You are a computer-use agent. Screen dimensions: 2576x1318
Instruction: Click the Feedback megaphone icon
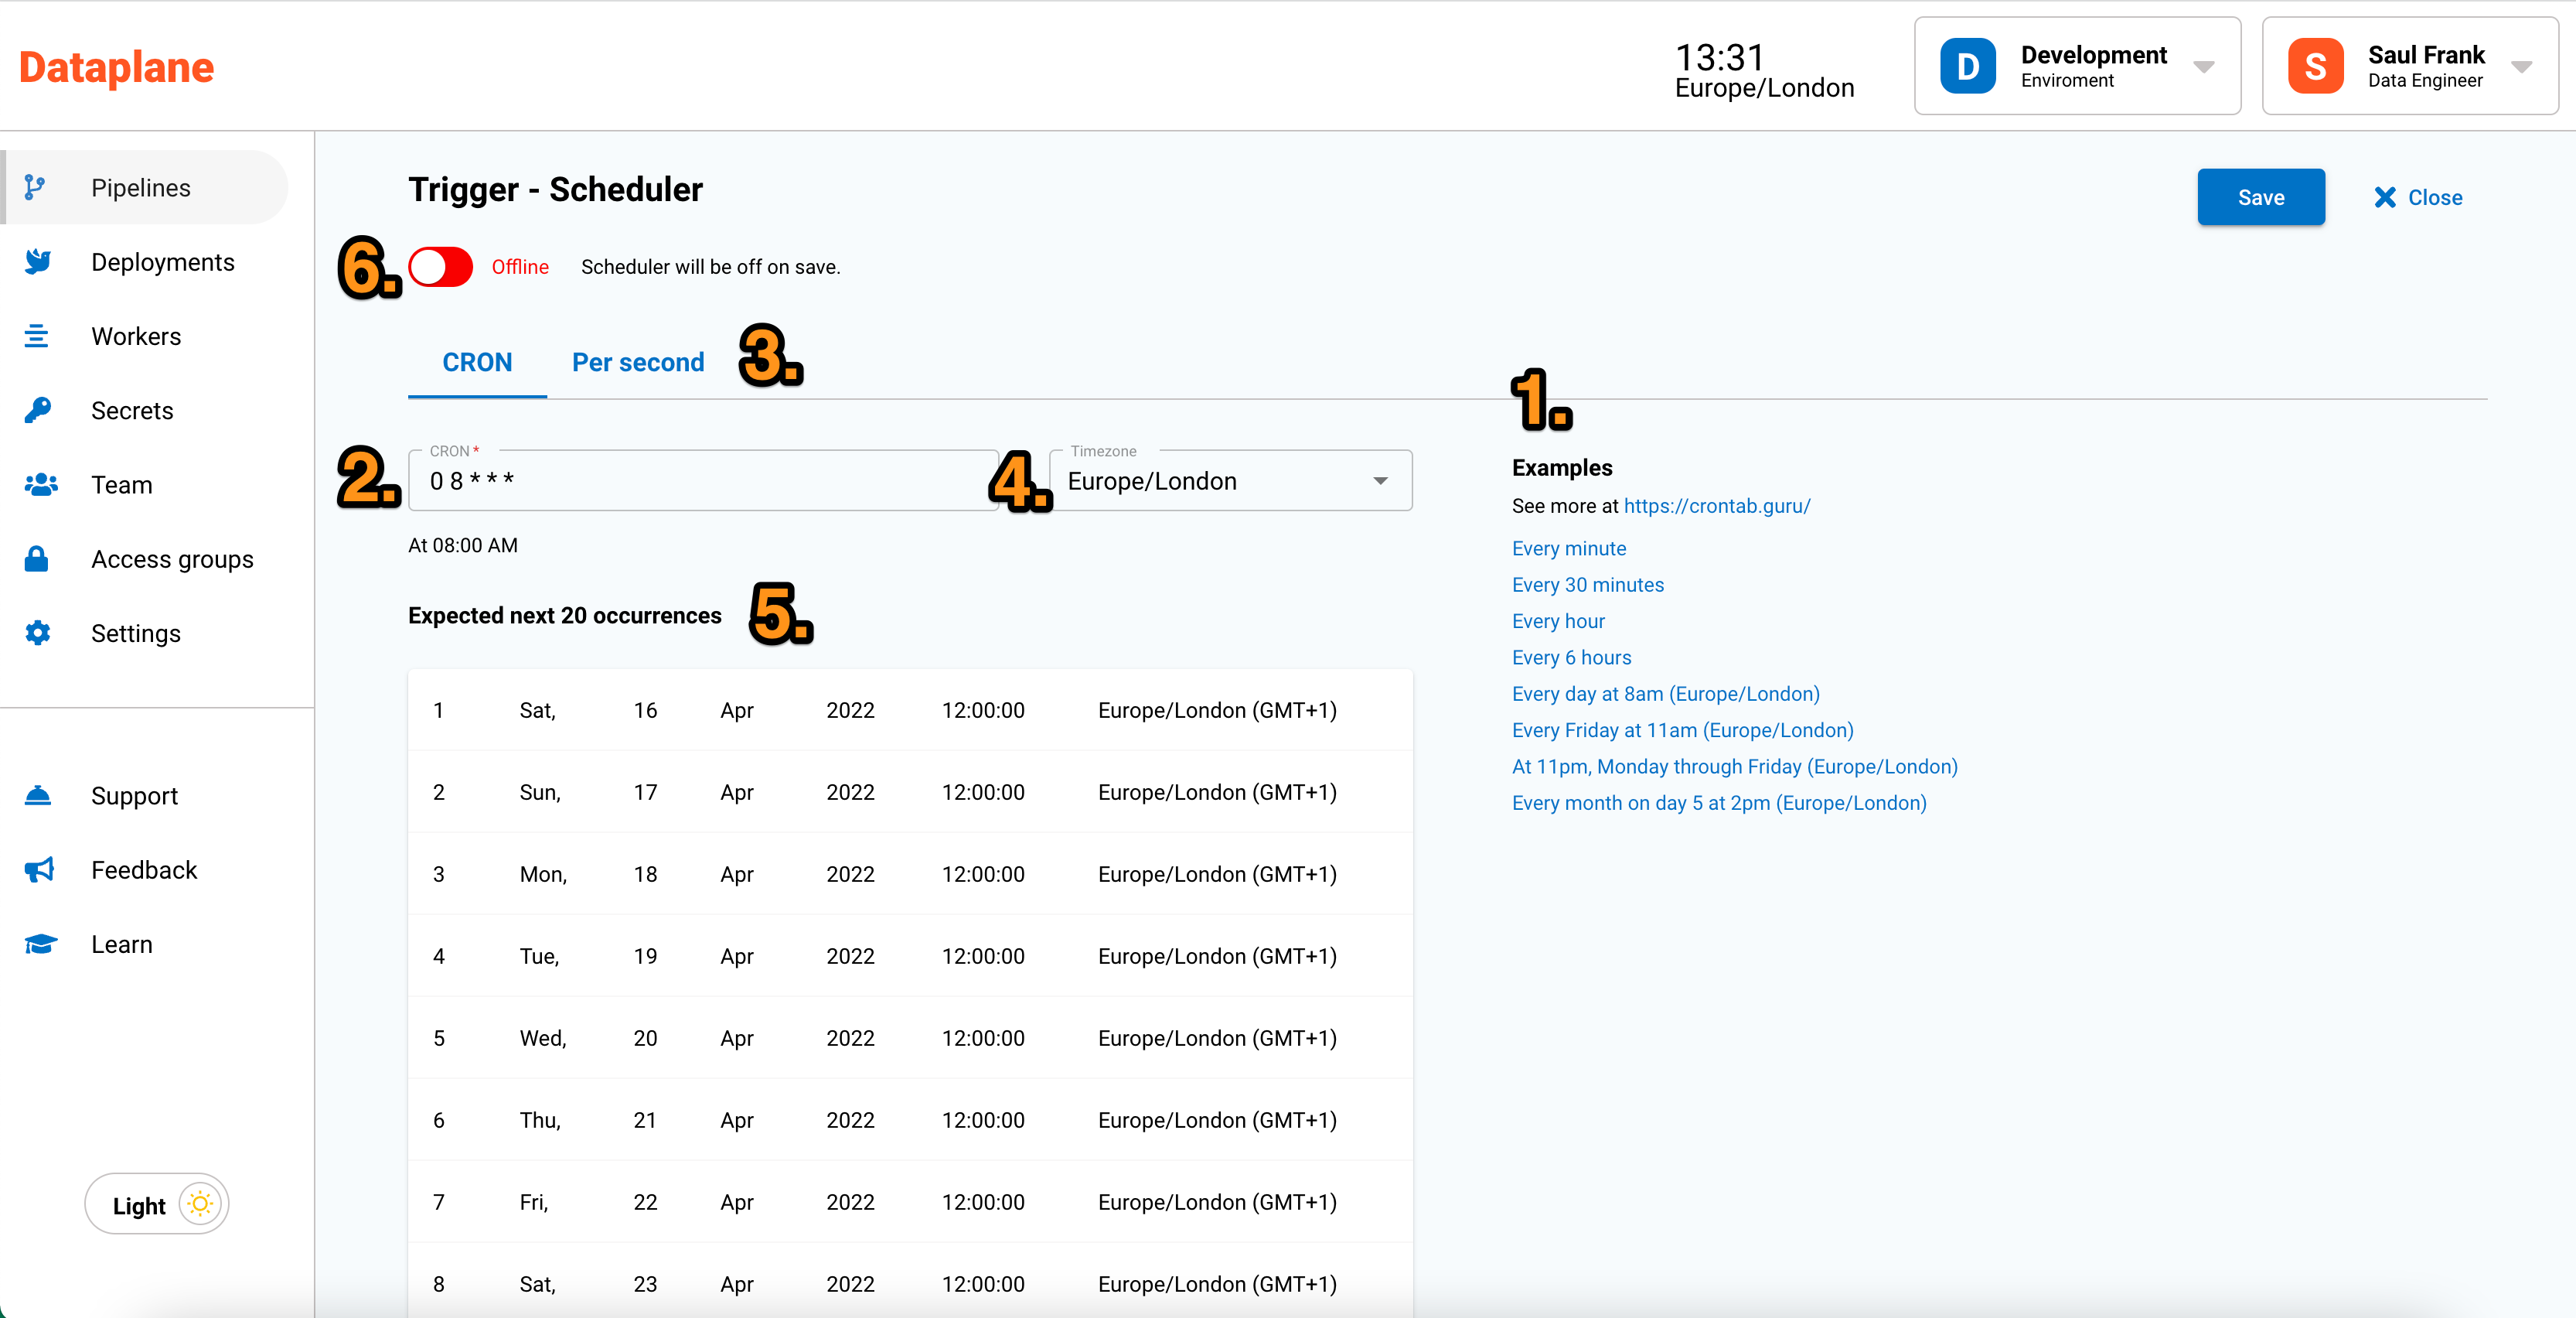37,869
